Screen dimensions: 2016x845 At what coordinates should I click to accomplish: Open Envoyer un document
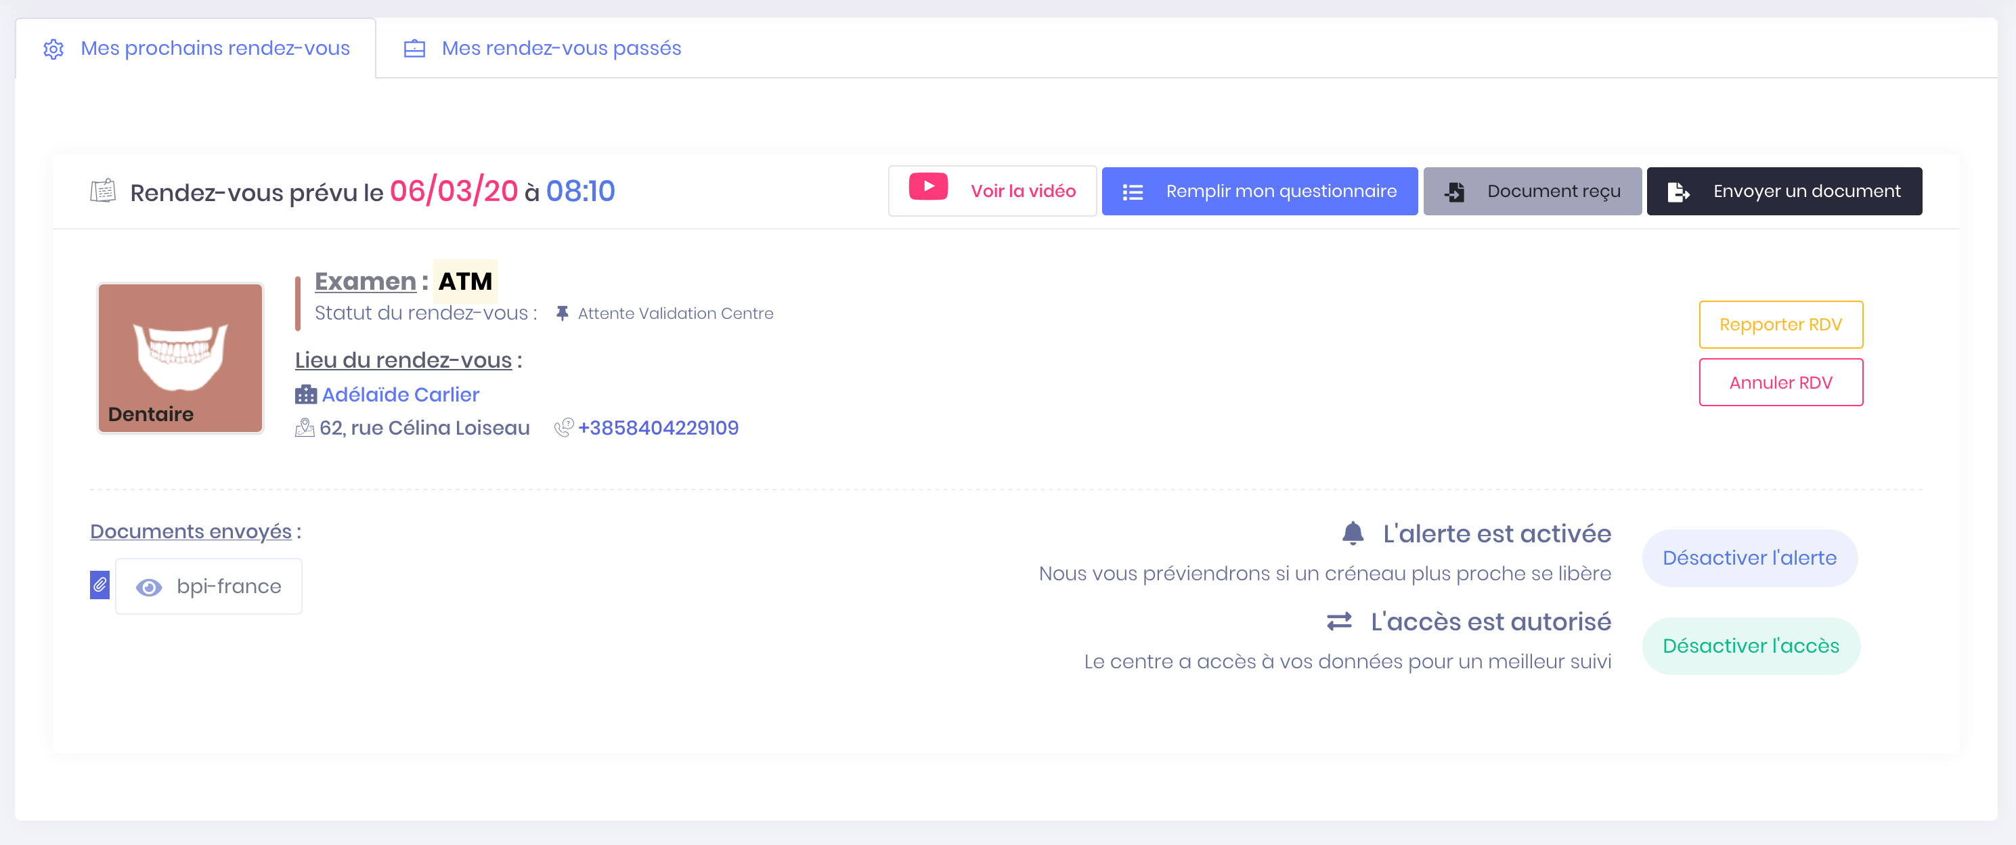pyautogui.click(x=1784, y=191)
